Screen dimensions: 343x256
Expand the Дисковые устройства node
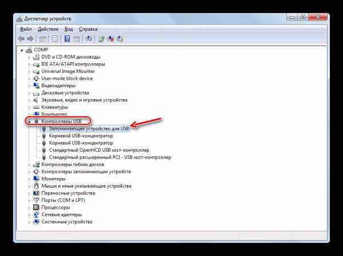[x=29, y=93]
